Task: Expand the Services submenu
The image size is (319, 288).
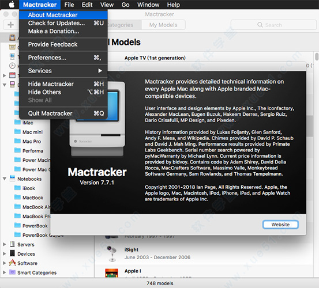Action: click(63, 71)
